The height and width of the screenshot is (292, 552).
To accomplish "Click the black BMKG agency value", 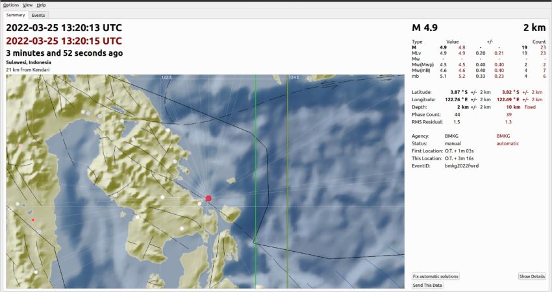I will click(451, 136).
